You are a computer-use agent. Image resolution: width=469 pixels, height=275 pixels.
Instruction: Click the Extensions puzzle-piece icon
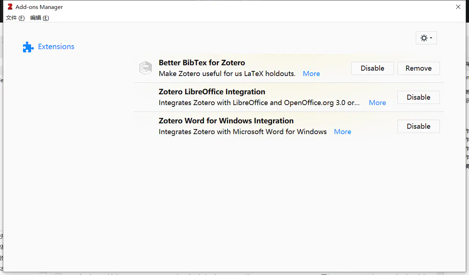(28, 47)
